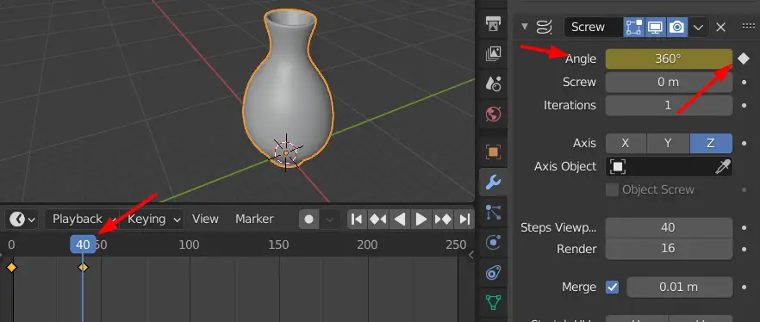
Task: Open the Output properties tab
Action: [x=494, y=24]
